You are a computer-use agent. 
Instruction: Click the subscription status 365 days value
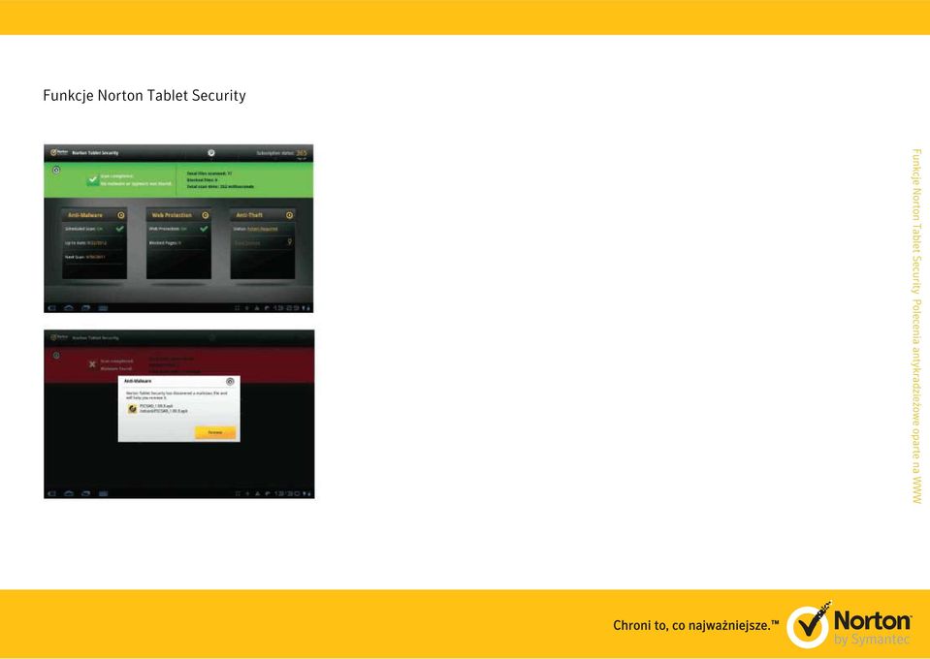302,153
